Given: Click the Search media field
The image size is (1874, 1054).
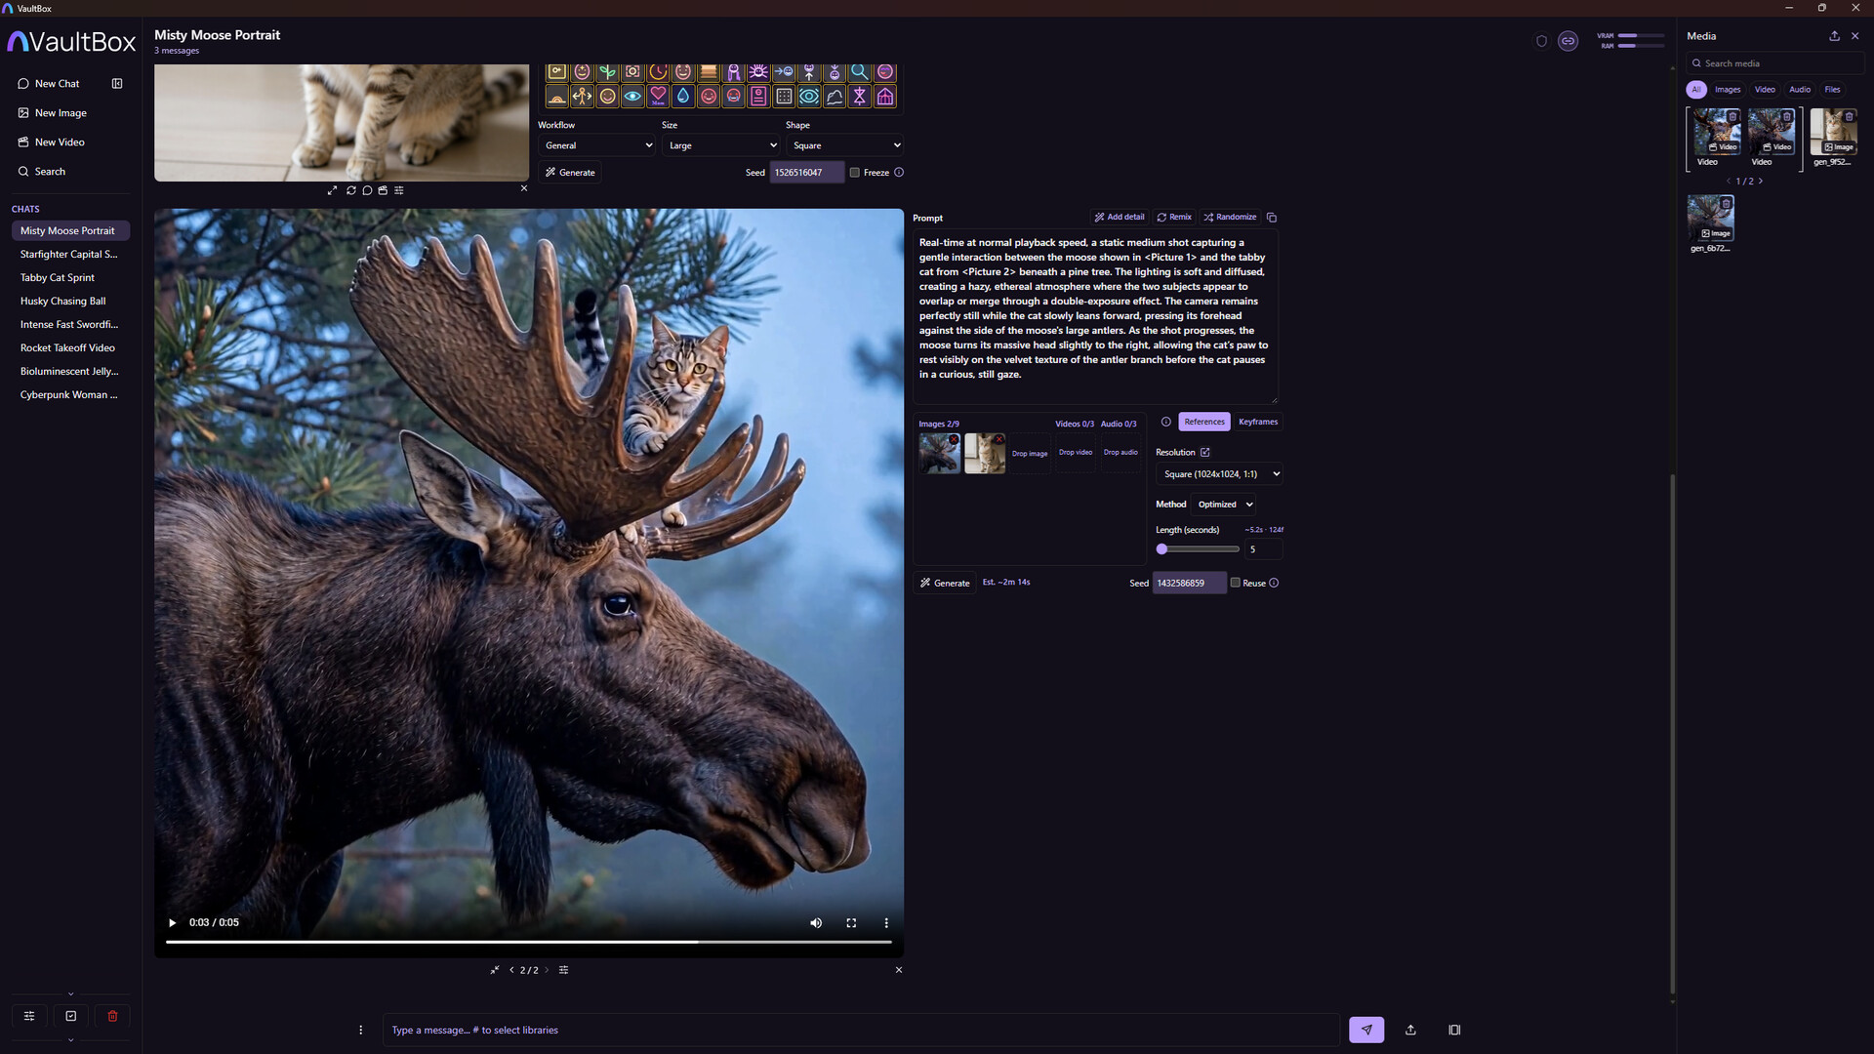Looking at the screenshot, I should click(1775, 63).
